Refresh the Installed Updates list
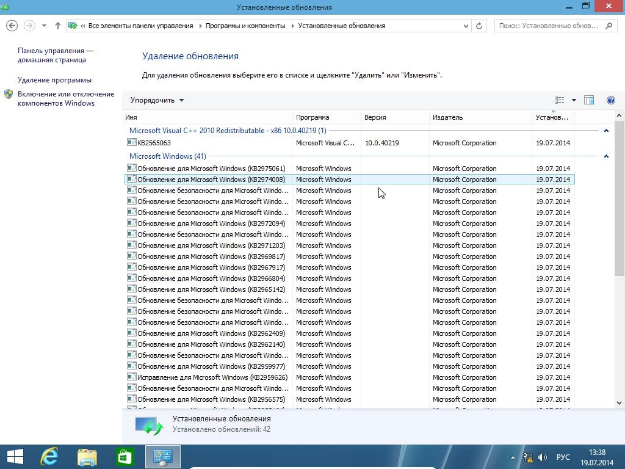The width and height of the screenshot is (625, 469). pos(479,26)
